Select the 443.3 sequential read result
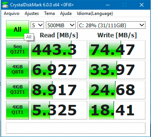Viewport: 151px width, 137px height. coord(59,50)
